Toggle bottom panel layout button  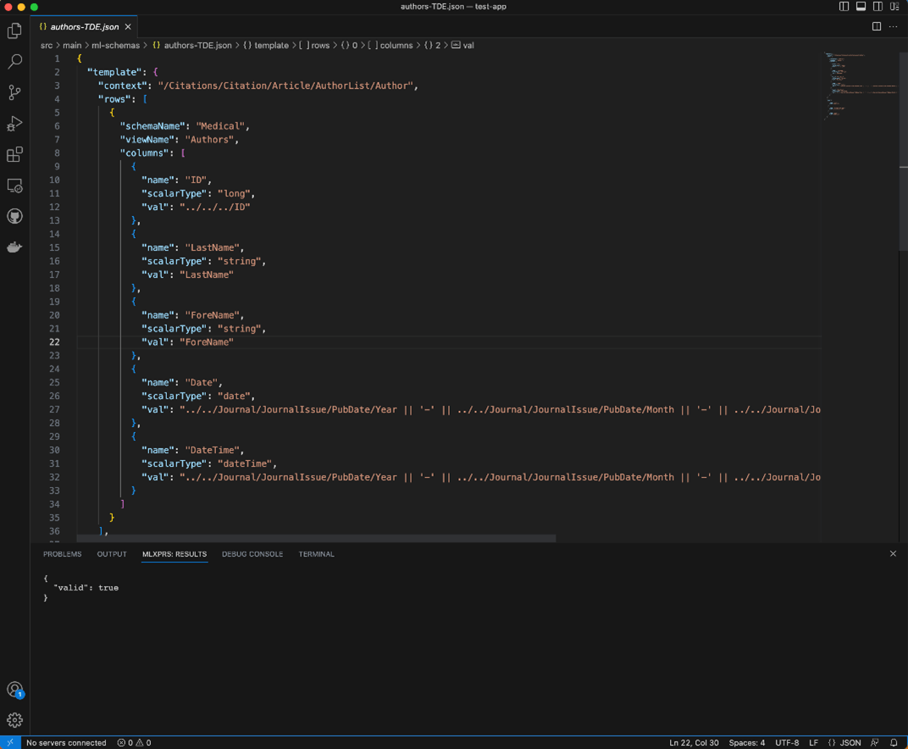(x=861, y=7)
